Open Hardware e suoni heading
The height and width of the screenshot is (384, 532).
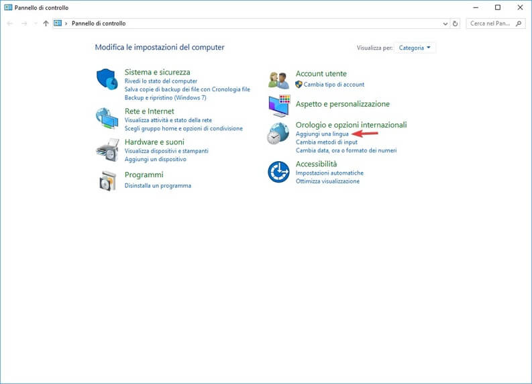tap(154, 142)
